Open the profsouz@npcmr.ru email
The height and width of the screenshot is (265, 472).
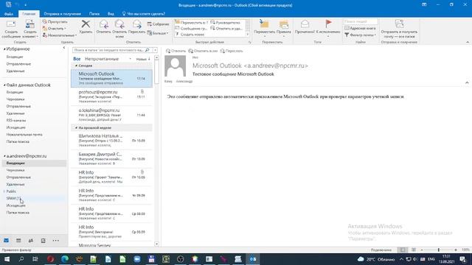(111, 96)
